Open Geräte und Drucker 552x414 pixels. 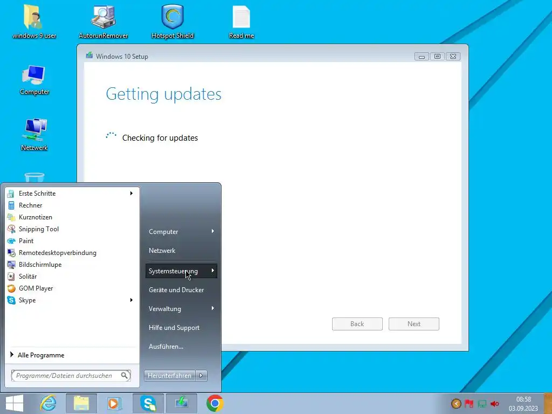click(x=181, y=290)
